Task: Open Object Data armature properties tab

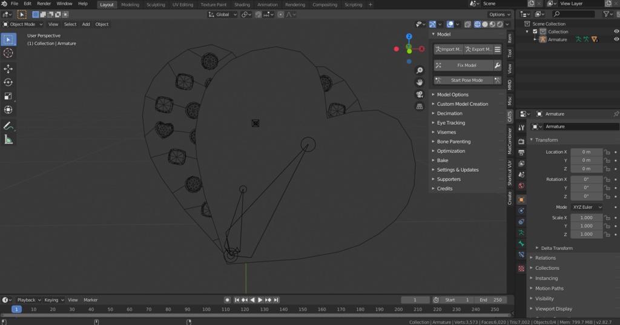Action: (521, 232)
